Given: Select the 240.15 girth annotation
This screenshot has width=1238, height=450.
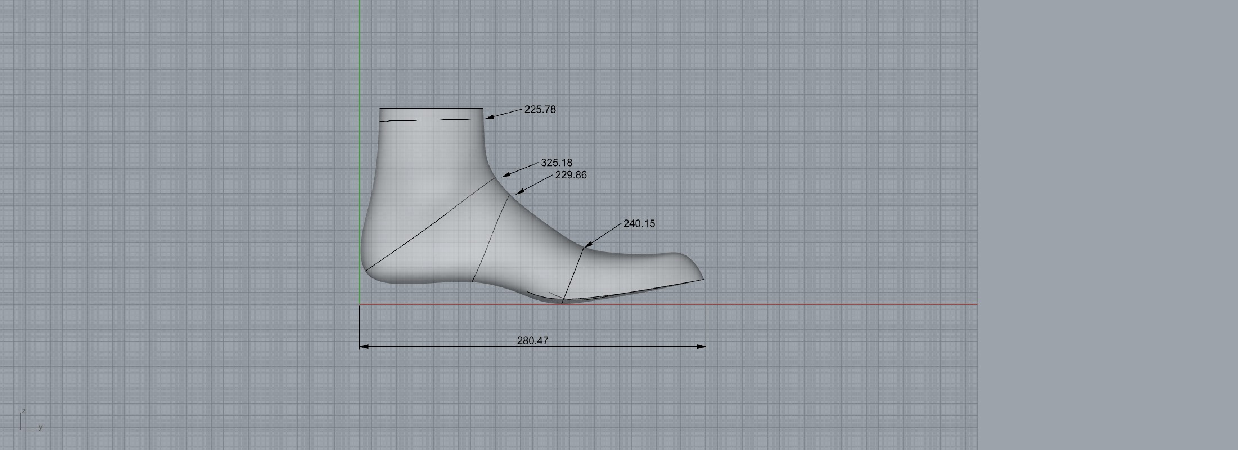Looking at the screenshot, I should 639,223.
